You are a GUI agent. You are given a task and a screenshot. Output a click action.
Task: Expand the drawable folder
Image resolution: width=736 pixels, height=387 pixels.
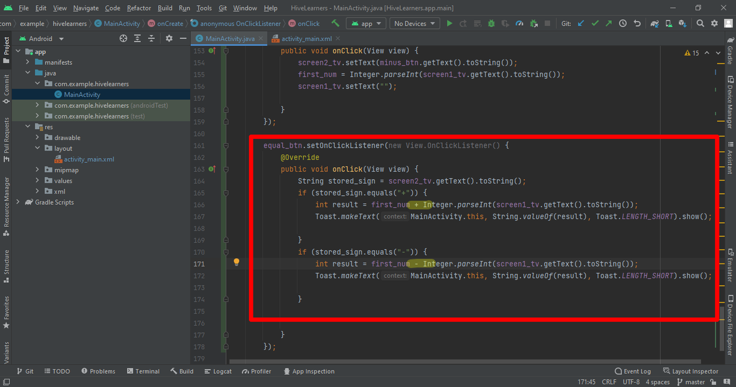tap(37, 138)
